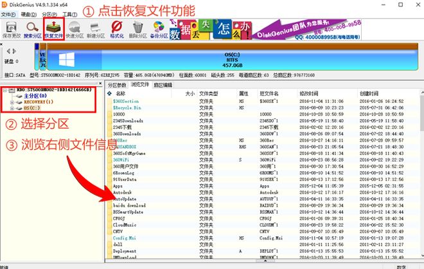
Task: Click the drive icon beside RECOVERY(1)
Action: [x=19, y=102]
